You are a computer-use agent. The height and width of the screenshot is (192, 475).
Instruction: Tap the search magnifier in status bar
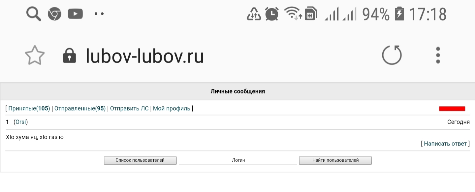click(33, 14)
